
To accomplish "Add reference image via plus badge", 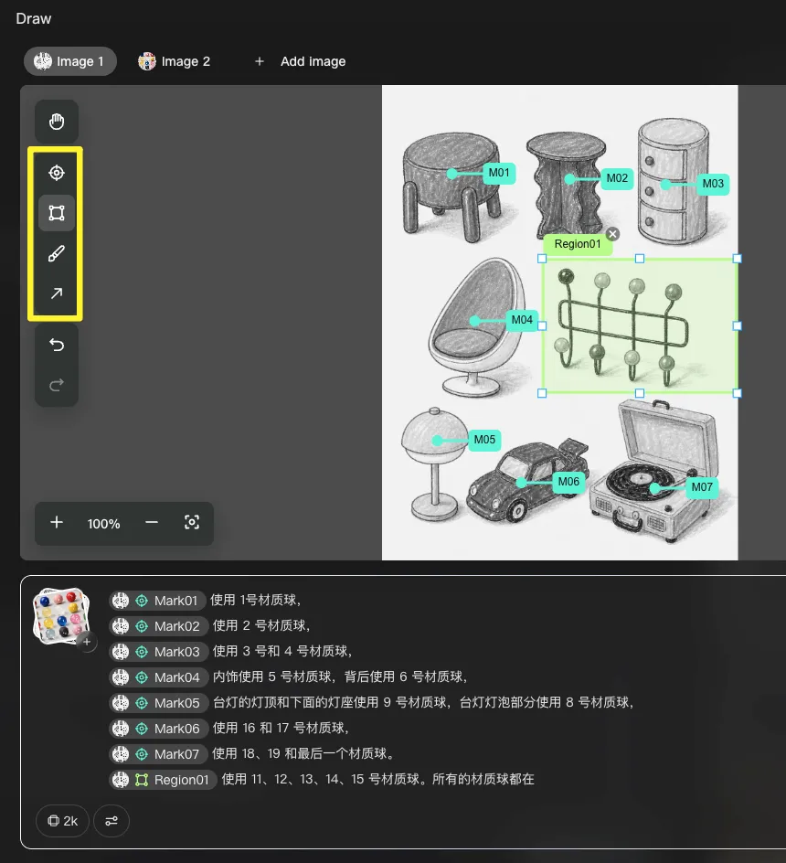I will pyautogui.click(x=87, y=642).
